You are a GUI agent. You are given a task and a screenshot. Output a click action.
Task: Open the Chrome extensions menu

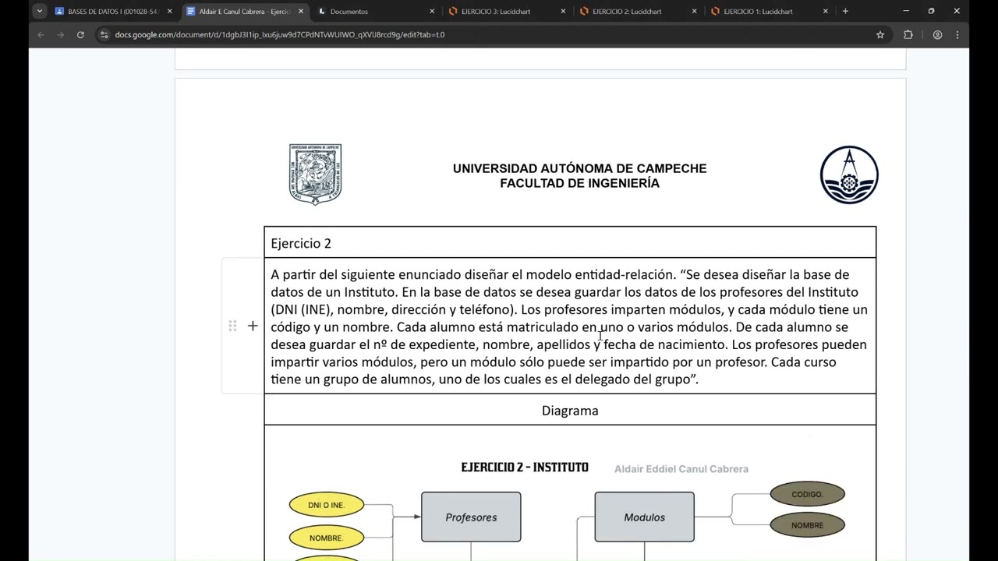908,34
